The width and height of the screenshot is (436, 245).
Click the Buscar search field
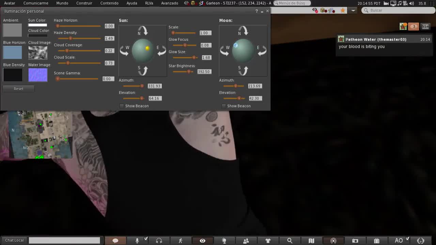pyautogui.click(x=399, y=11)
